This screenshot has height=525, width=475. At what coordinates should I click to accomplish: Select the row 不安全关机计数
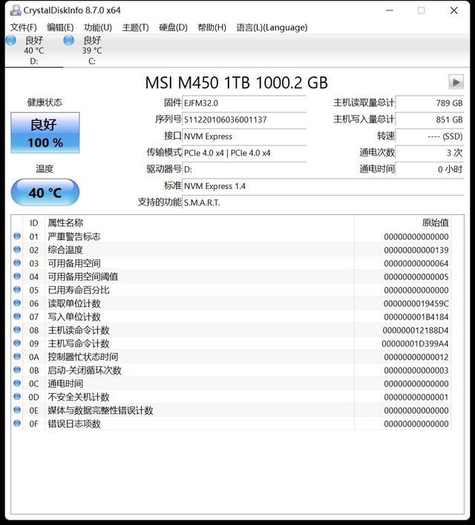tap(232, 397)
